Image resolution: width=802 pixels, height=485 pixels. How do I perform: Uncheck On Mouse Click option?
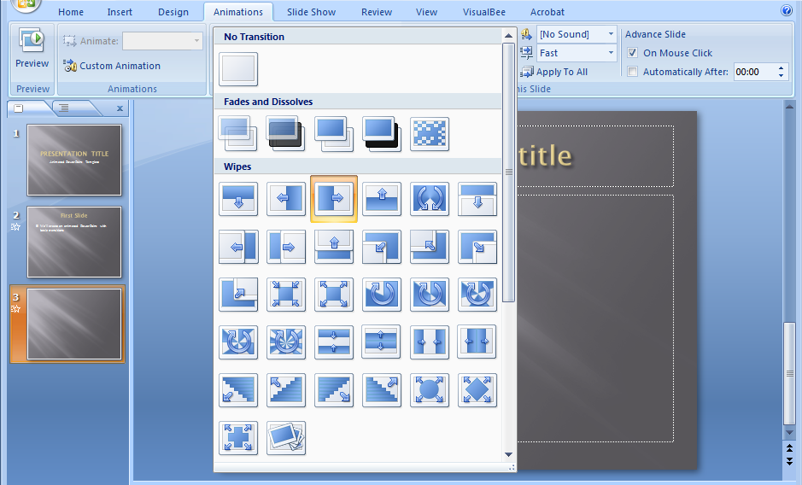(x=633, y=53)
